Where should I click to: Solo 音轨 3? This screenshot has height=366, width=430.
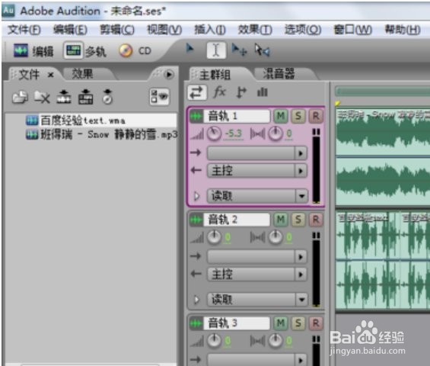tap(298, 323)
